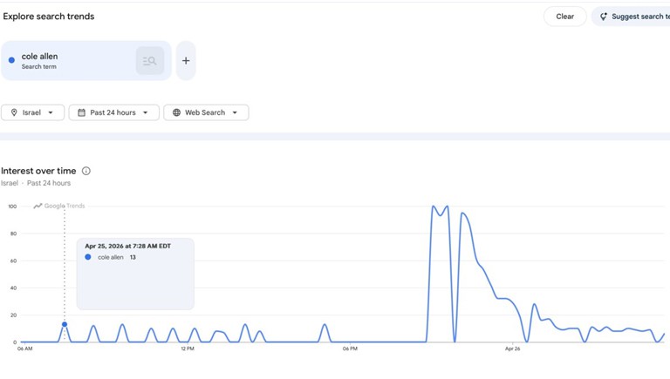Expand the Israel region dropdown
This screenshot has height=379, width=670.
[x=51, y=112]
